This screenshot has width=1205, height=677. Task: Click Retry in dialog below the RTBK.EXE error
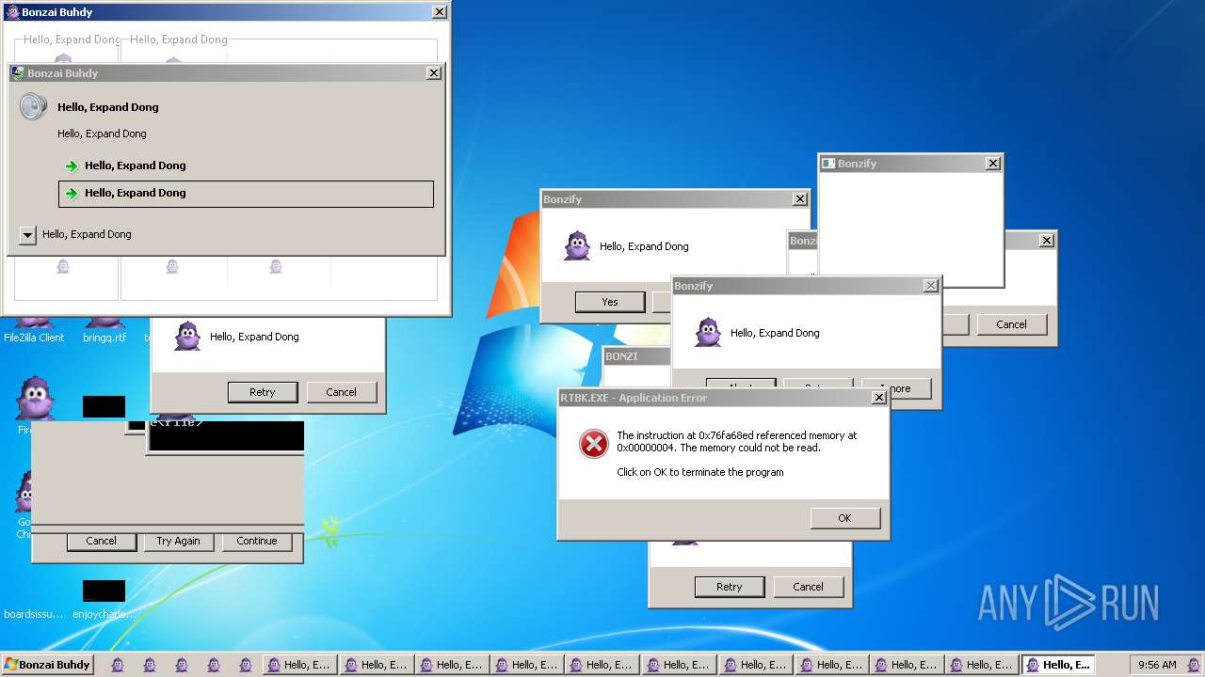coord(730,587)
